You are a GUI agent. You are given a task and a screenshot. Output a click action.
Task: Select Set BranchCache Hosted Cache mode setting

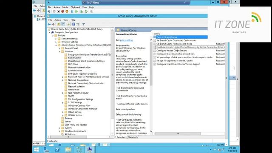pos(174,44)
